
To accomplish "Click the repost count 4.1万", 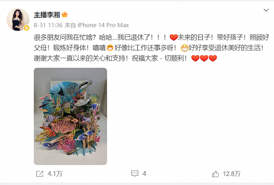I will [x=55, y=174].
